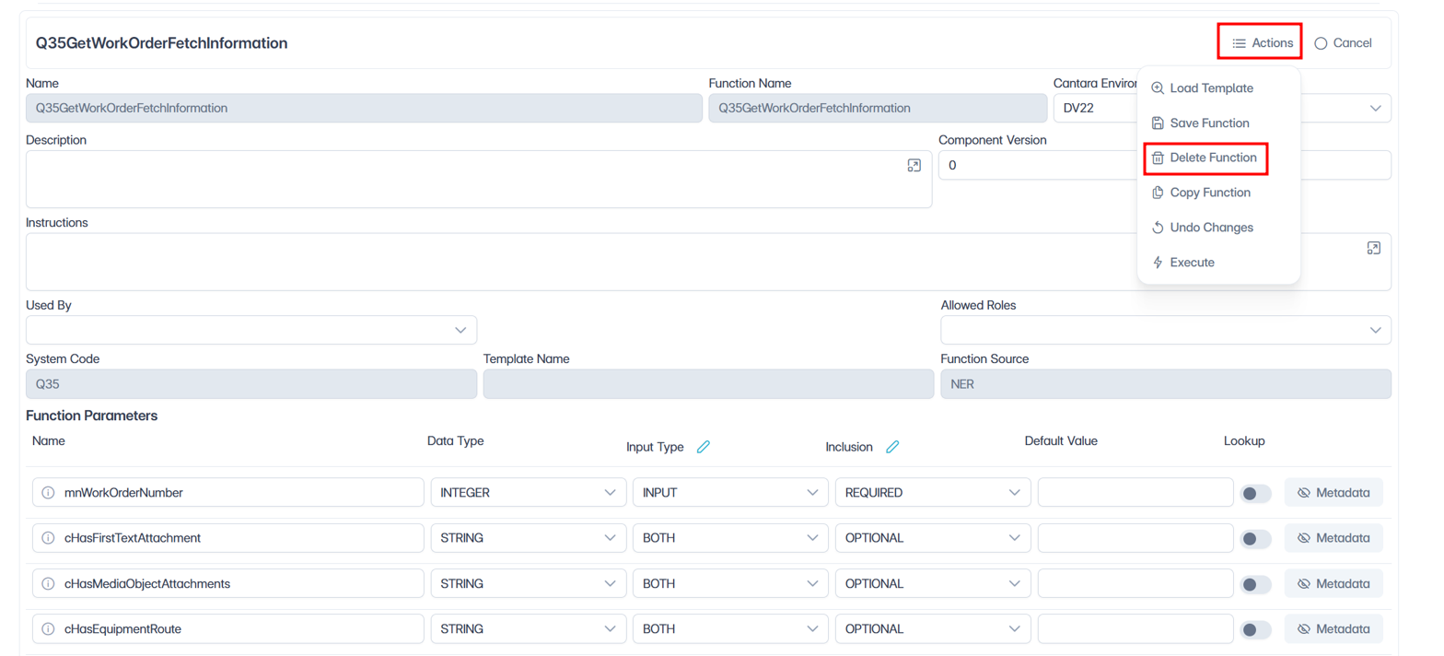Select Execute in the Actions menu
Image resolution: width=1444 pixels, height=656 pixels.
pos(1183,263)
